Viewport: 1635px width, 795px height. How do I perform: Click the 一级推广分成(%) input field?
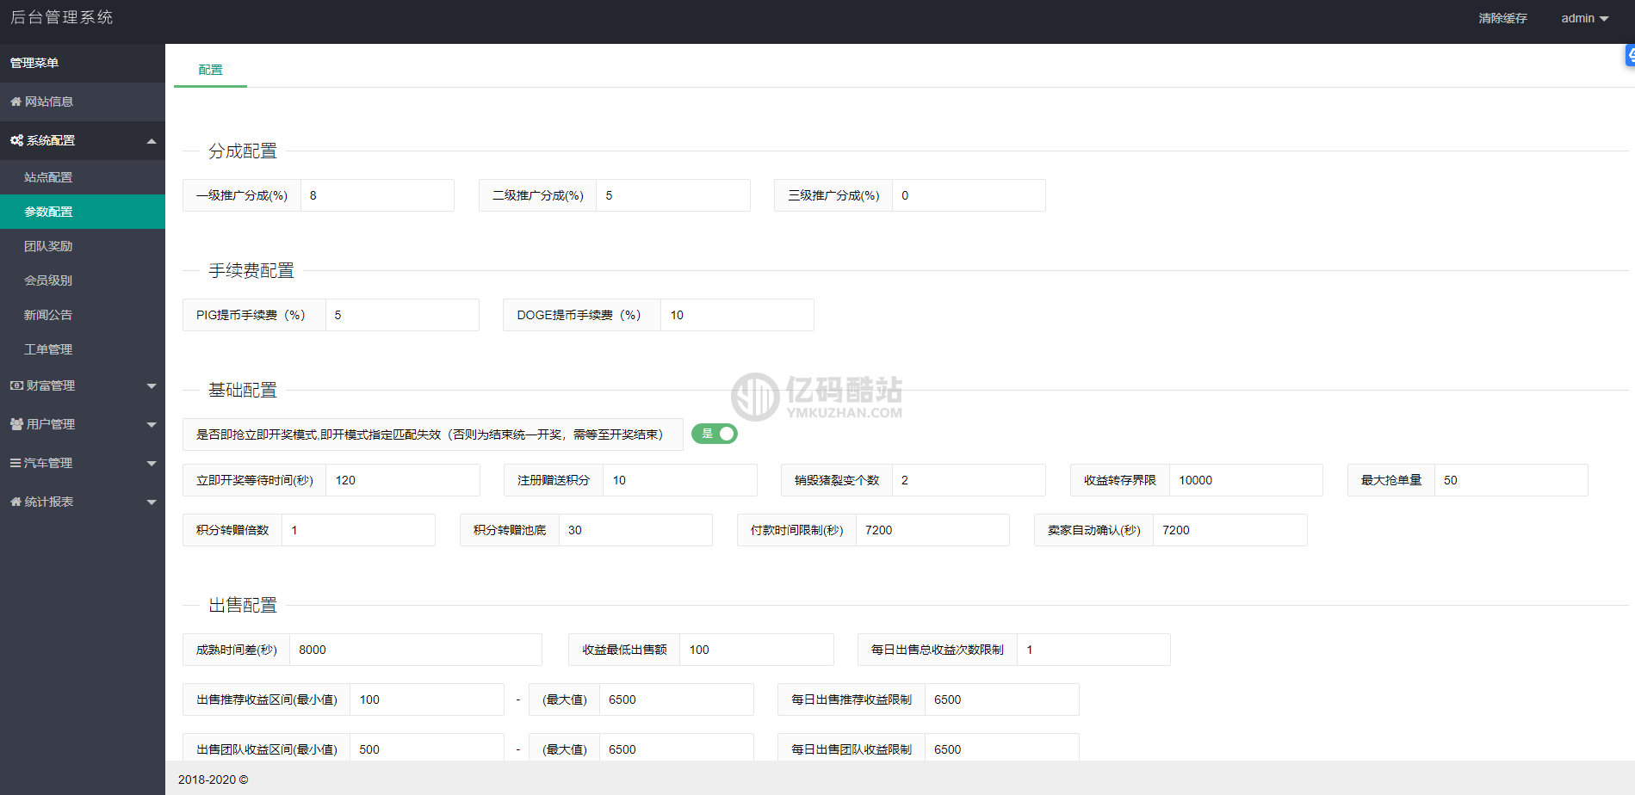coord(377,195)
